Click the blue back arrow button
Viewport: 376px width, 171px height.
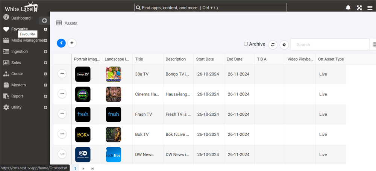click(61, 43)
